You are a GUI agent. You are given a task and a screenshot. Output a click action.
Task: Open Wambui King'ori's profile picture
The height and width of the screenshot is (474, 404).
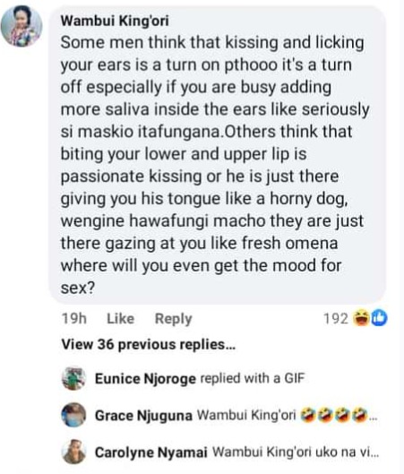pos(21,26)
